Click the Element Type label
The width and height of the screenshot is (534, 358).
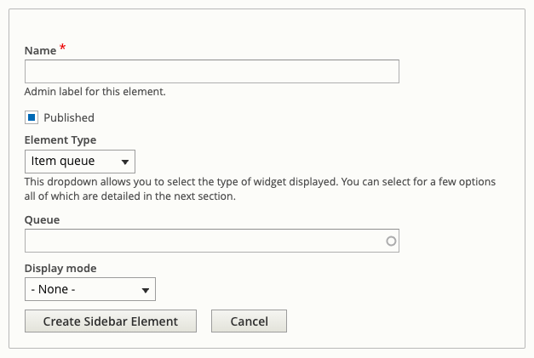pos(60,140)
